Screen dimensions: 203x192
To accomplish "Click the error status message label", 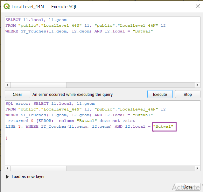I will (x=73, y=95).
